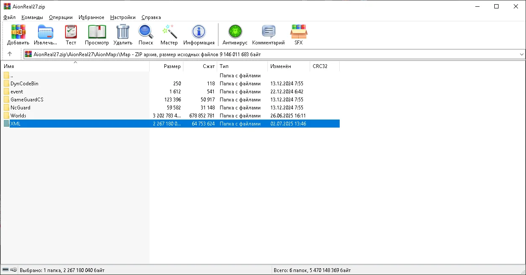Click the archive icon in address bar

[x=28, y=54]
